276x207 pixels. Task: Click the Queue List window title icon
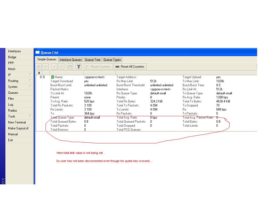point(37,52)
